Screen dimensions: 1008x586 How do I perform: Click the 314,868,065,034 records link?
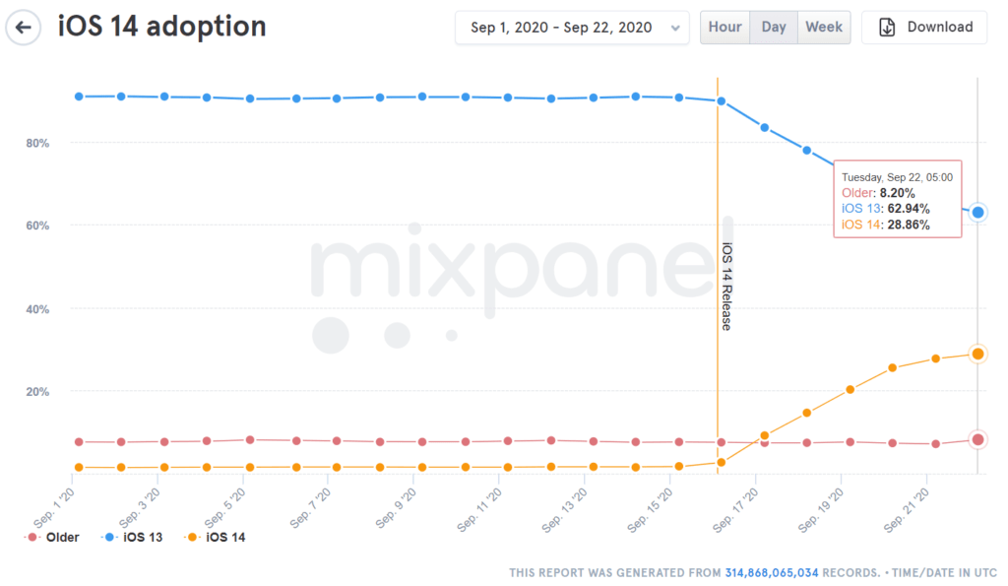click(x=772, y=572)
